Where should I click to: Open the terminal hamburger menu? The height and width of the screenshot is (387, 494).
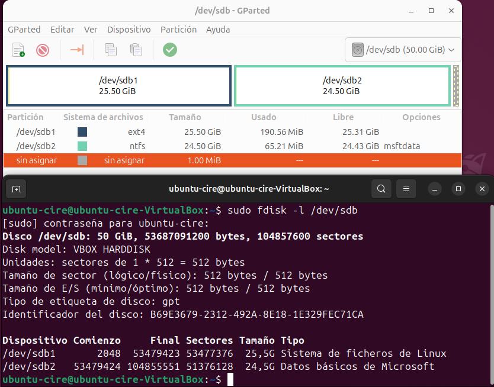[x=406, y=189]
